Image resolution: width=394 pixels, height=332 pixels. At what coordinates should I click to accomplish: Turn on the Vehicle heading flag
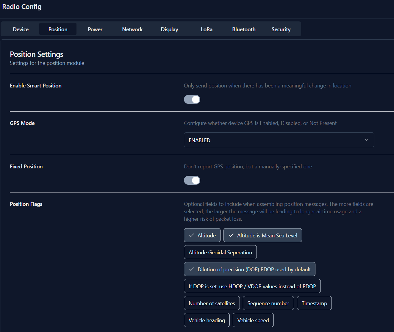[207, 320]
